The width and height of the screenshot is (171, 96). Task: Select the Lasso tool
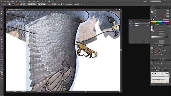tap(2, 16)
